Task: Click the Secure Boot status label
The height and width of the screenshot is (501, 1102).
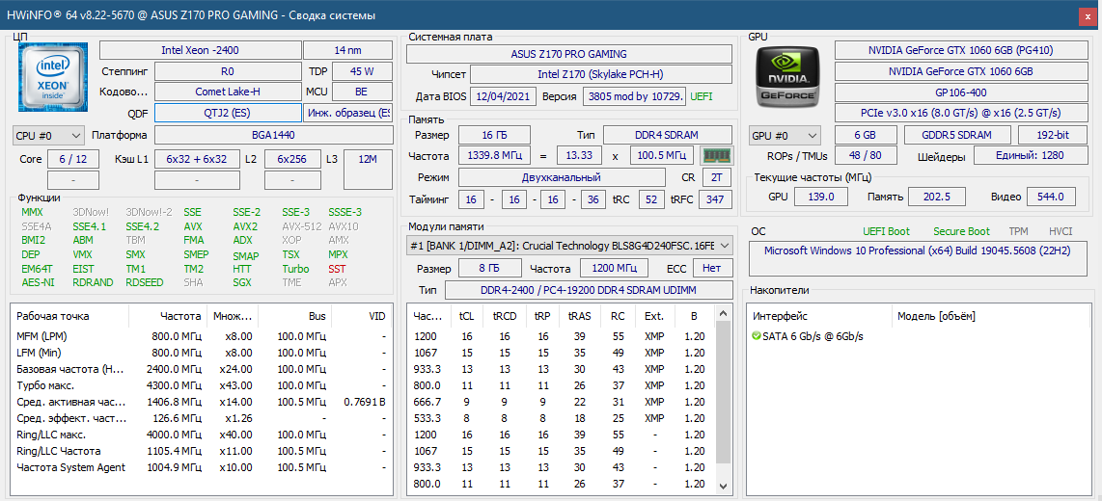Action: click(961, 231)
